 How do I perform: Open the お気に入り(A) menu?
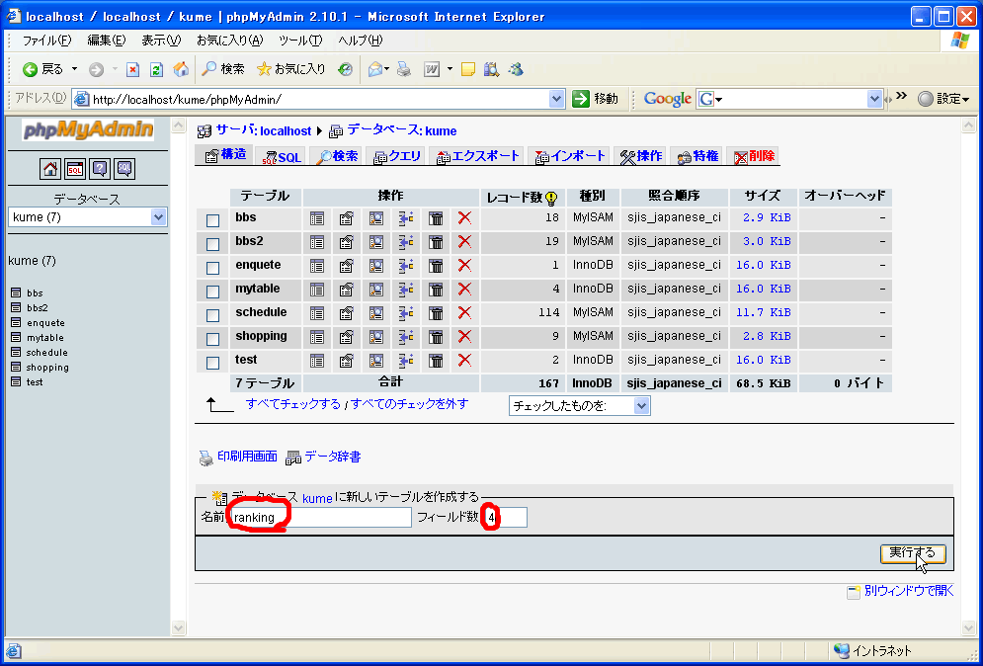(x=229, y=40)
